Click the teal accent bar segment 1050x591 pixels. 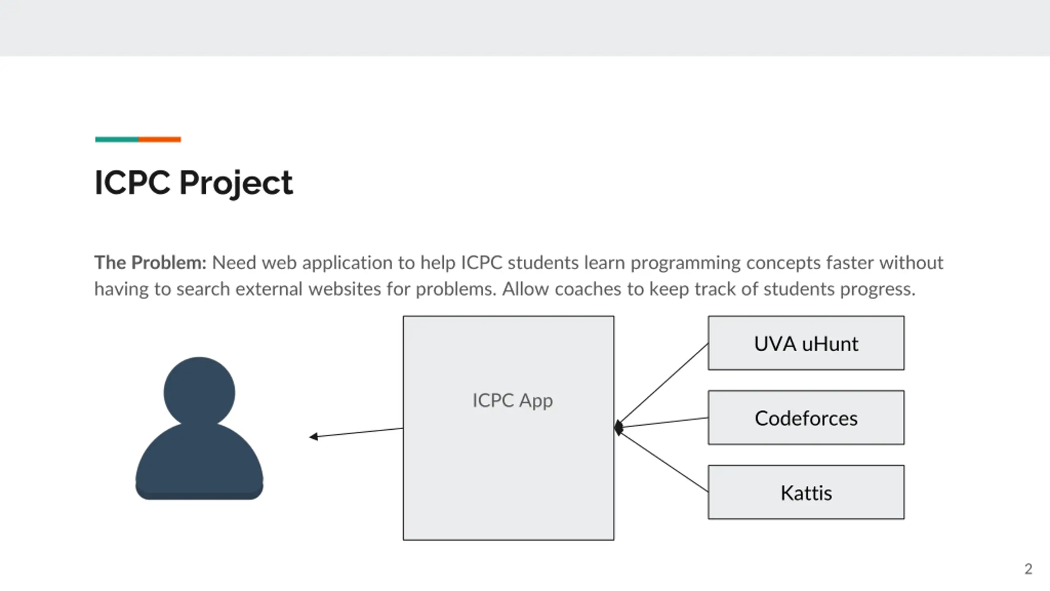(x=117, y=140)
